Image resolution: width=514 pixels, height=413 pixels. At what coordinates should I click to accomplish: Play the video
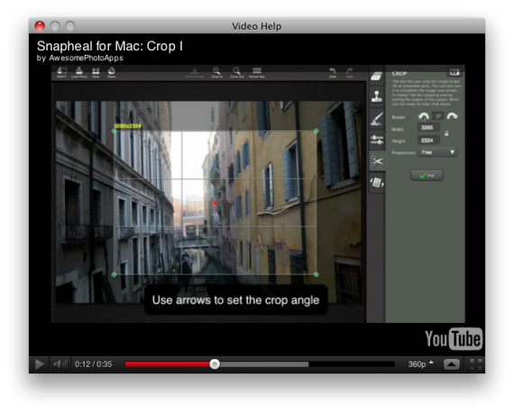[x=40, y=364]
